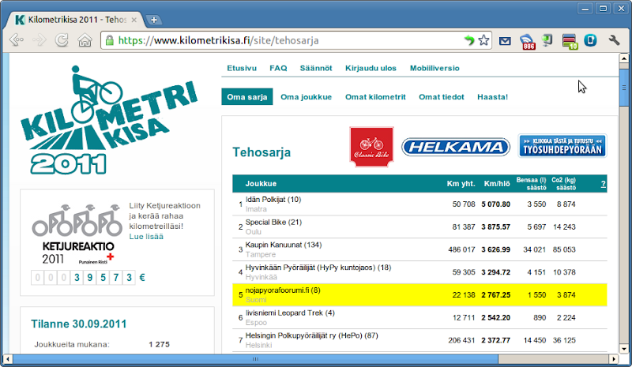The width and height of the screenshot is (632, 367).
Task: Click the Km/hlö column header
Action: [497, 184]
